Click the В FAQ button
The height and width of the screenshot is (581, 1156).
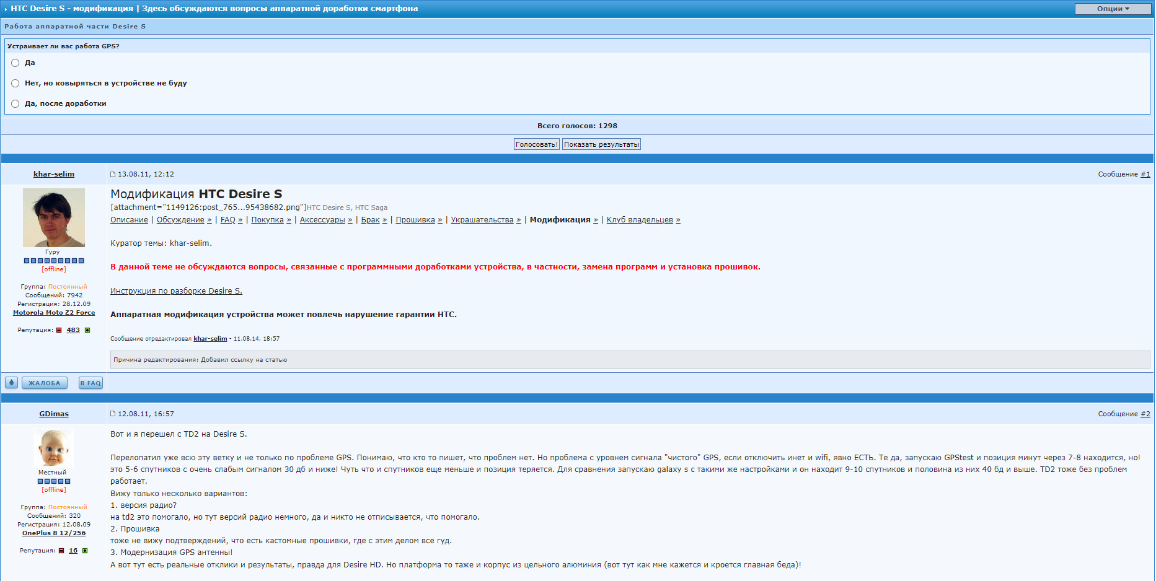click(x=90, y=383)
